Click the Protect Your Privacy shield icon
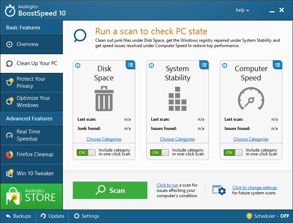The height and width of the screenshot is (223, 293). click(x=10, y=82)
